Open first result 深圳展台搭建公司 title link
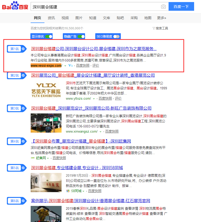Screen dimensions: 201x222 coord(94,49)
